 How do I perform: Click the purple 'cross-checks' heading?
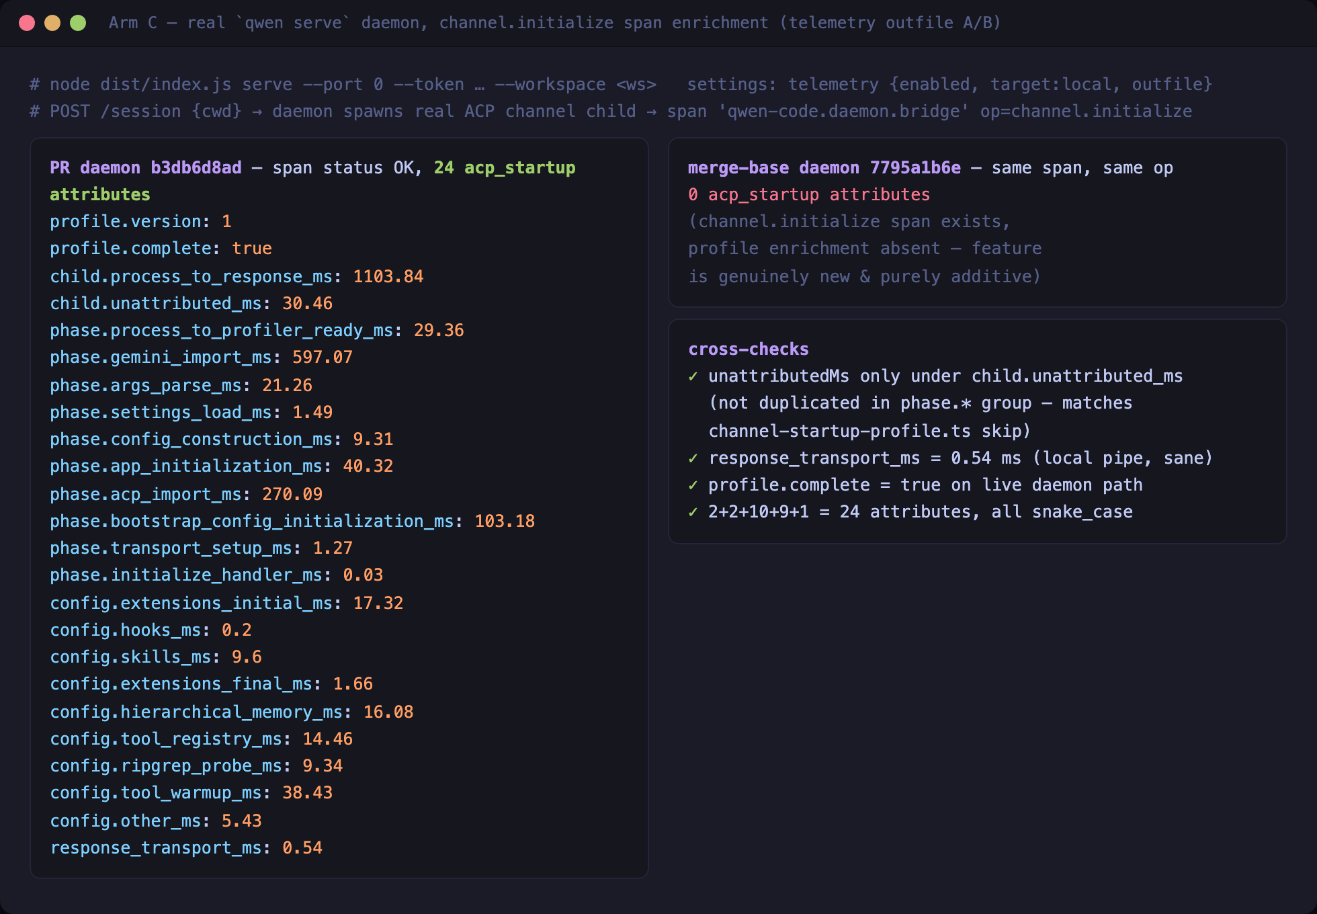coord(749,349)
